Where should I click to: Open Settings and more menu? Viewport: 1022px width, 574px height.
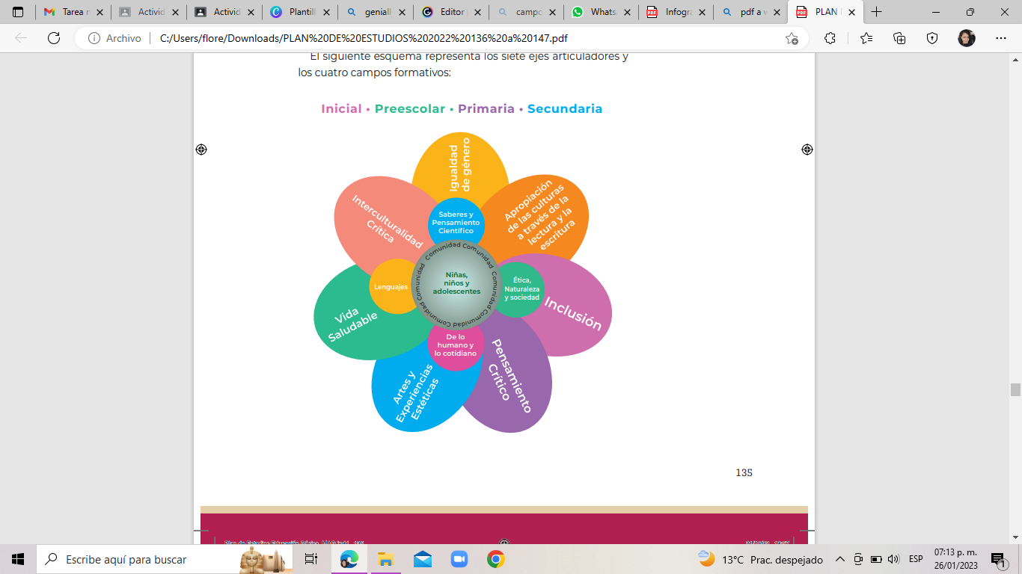(x=1000, y=38)
